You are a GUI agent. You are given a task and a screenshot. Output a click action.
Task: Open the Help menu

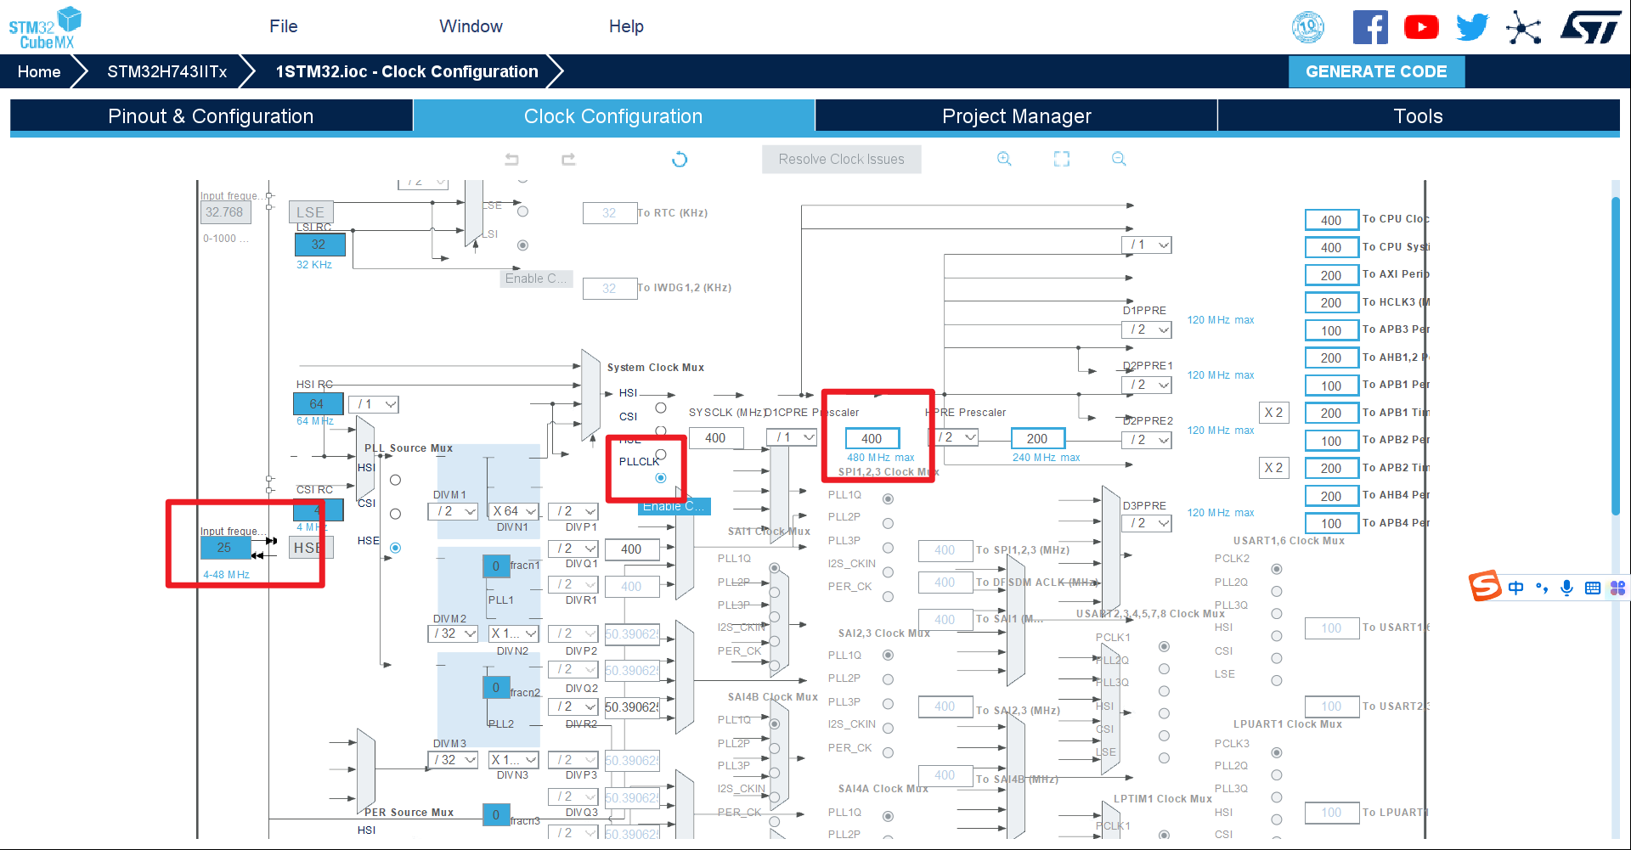tap(626, 26)
